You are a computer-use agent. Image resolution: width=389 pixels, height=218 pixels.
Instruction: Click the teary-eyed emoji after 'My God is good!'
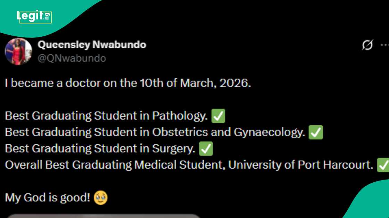(x=101, y=198)
